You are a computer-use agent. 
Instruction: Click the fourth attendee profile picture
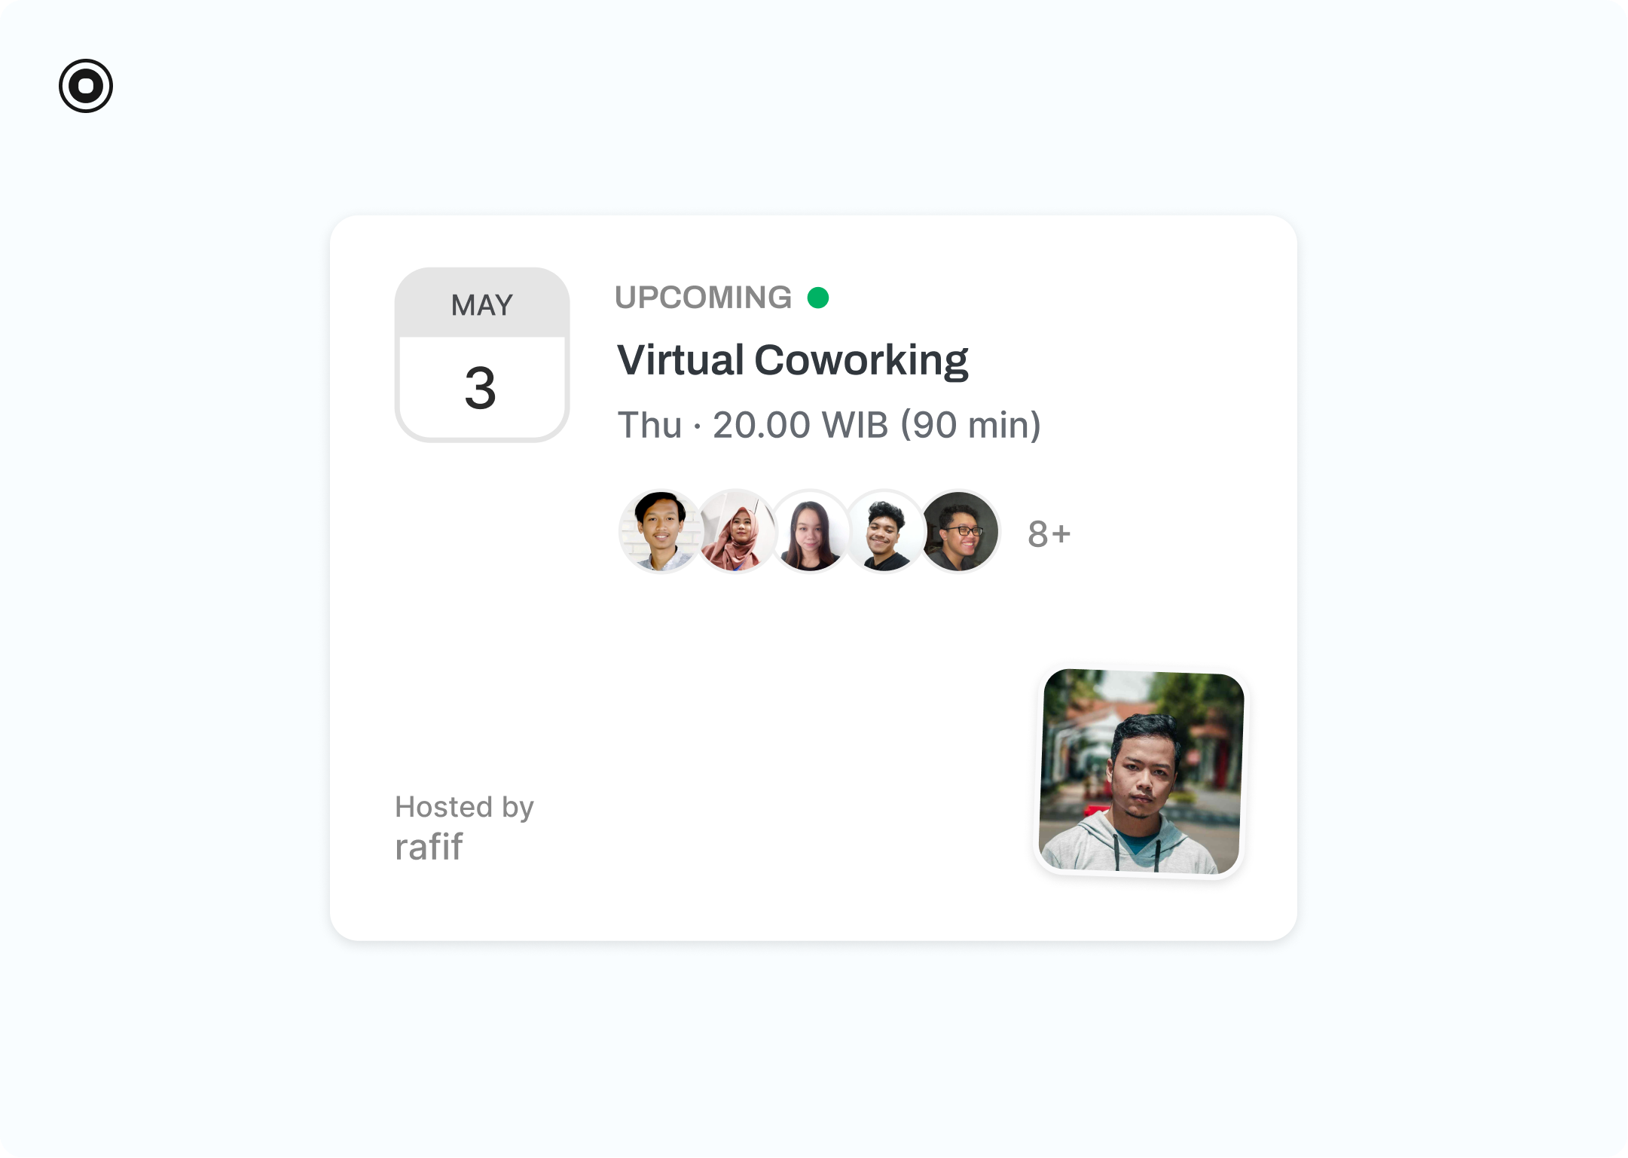[x=884, y=533]
